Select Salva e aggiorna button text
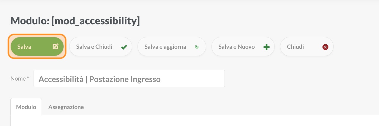The image size is (379, 126). point(165,47)
